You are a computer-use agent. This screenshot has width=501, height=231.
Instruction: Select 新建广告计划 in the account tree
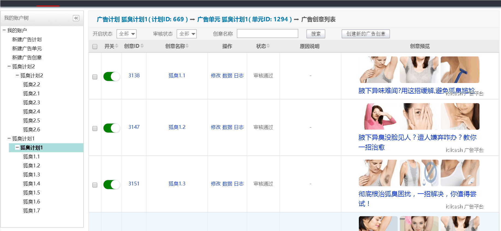[27, 39]
